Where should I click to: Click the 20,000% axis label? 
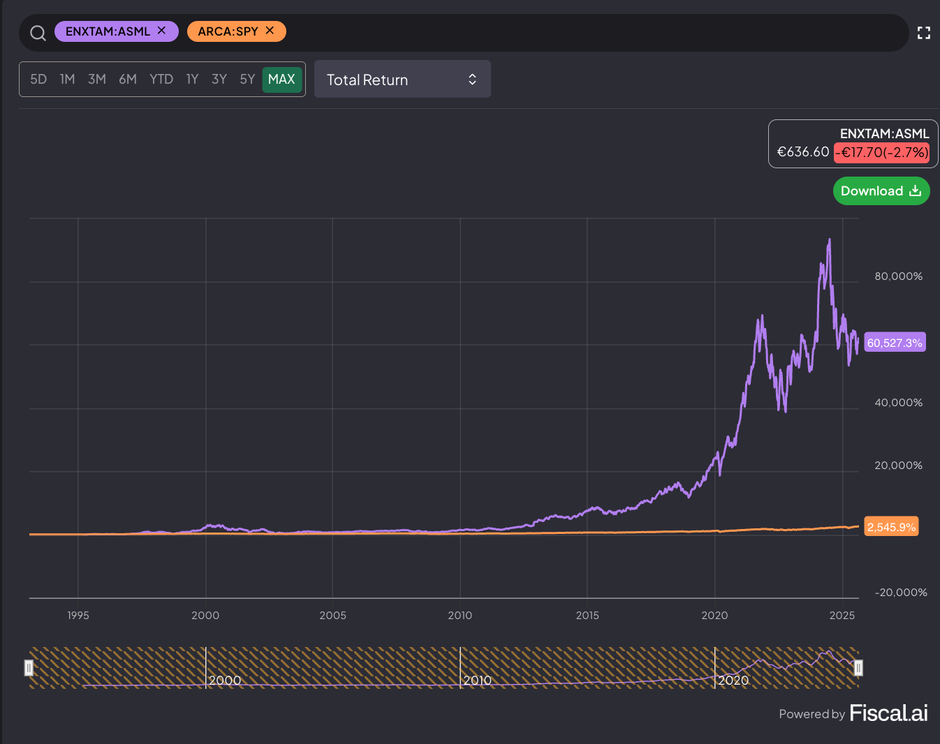[x=899, y=466]
